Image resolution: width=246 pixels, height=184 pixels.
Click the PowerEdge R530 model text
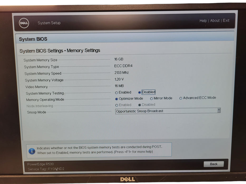[41, 164]
